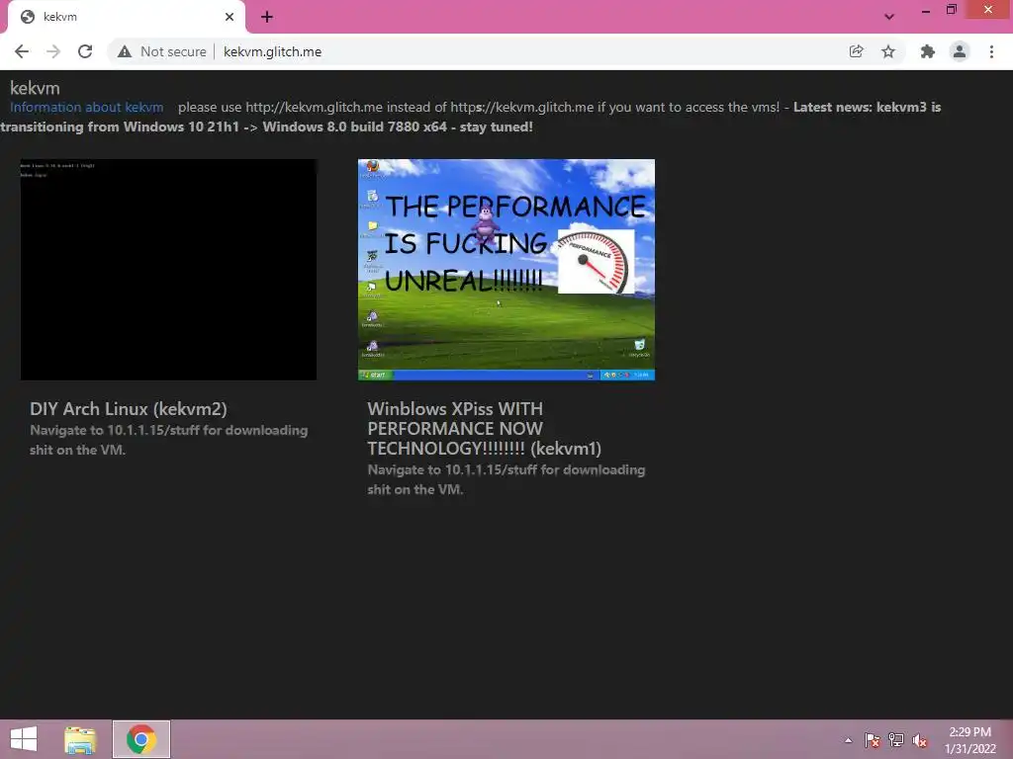Open the Winblows XPiss VM thumbnail
The image size is (1013, 759).
point(506,270)
